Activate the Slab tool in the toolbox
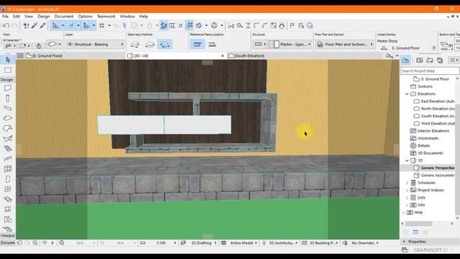 point(8,118)
